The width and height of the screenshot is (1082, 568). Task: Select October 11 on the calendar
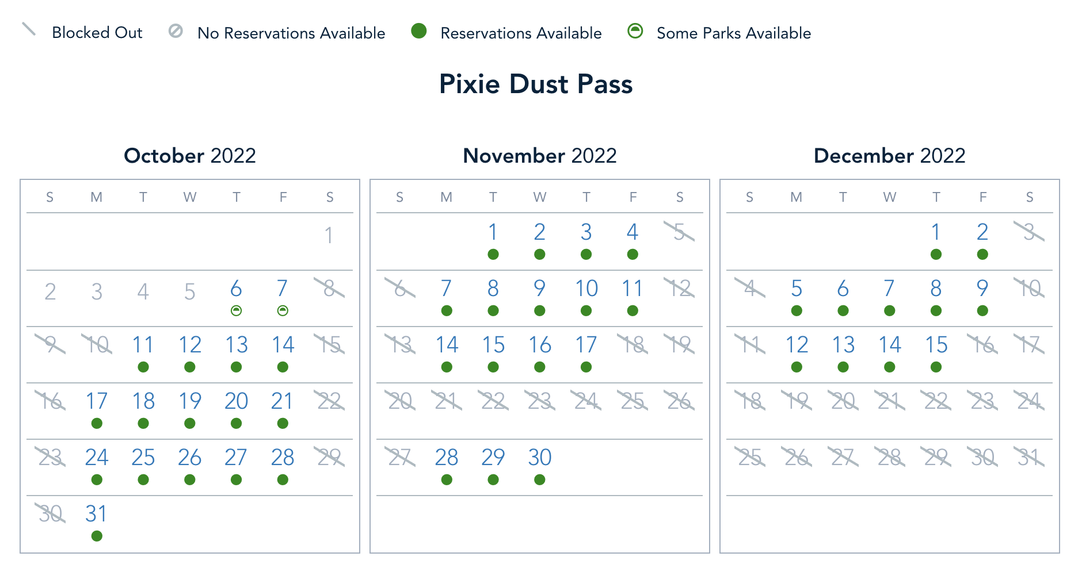(x=143, y=345)
